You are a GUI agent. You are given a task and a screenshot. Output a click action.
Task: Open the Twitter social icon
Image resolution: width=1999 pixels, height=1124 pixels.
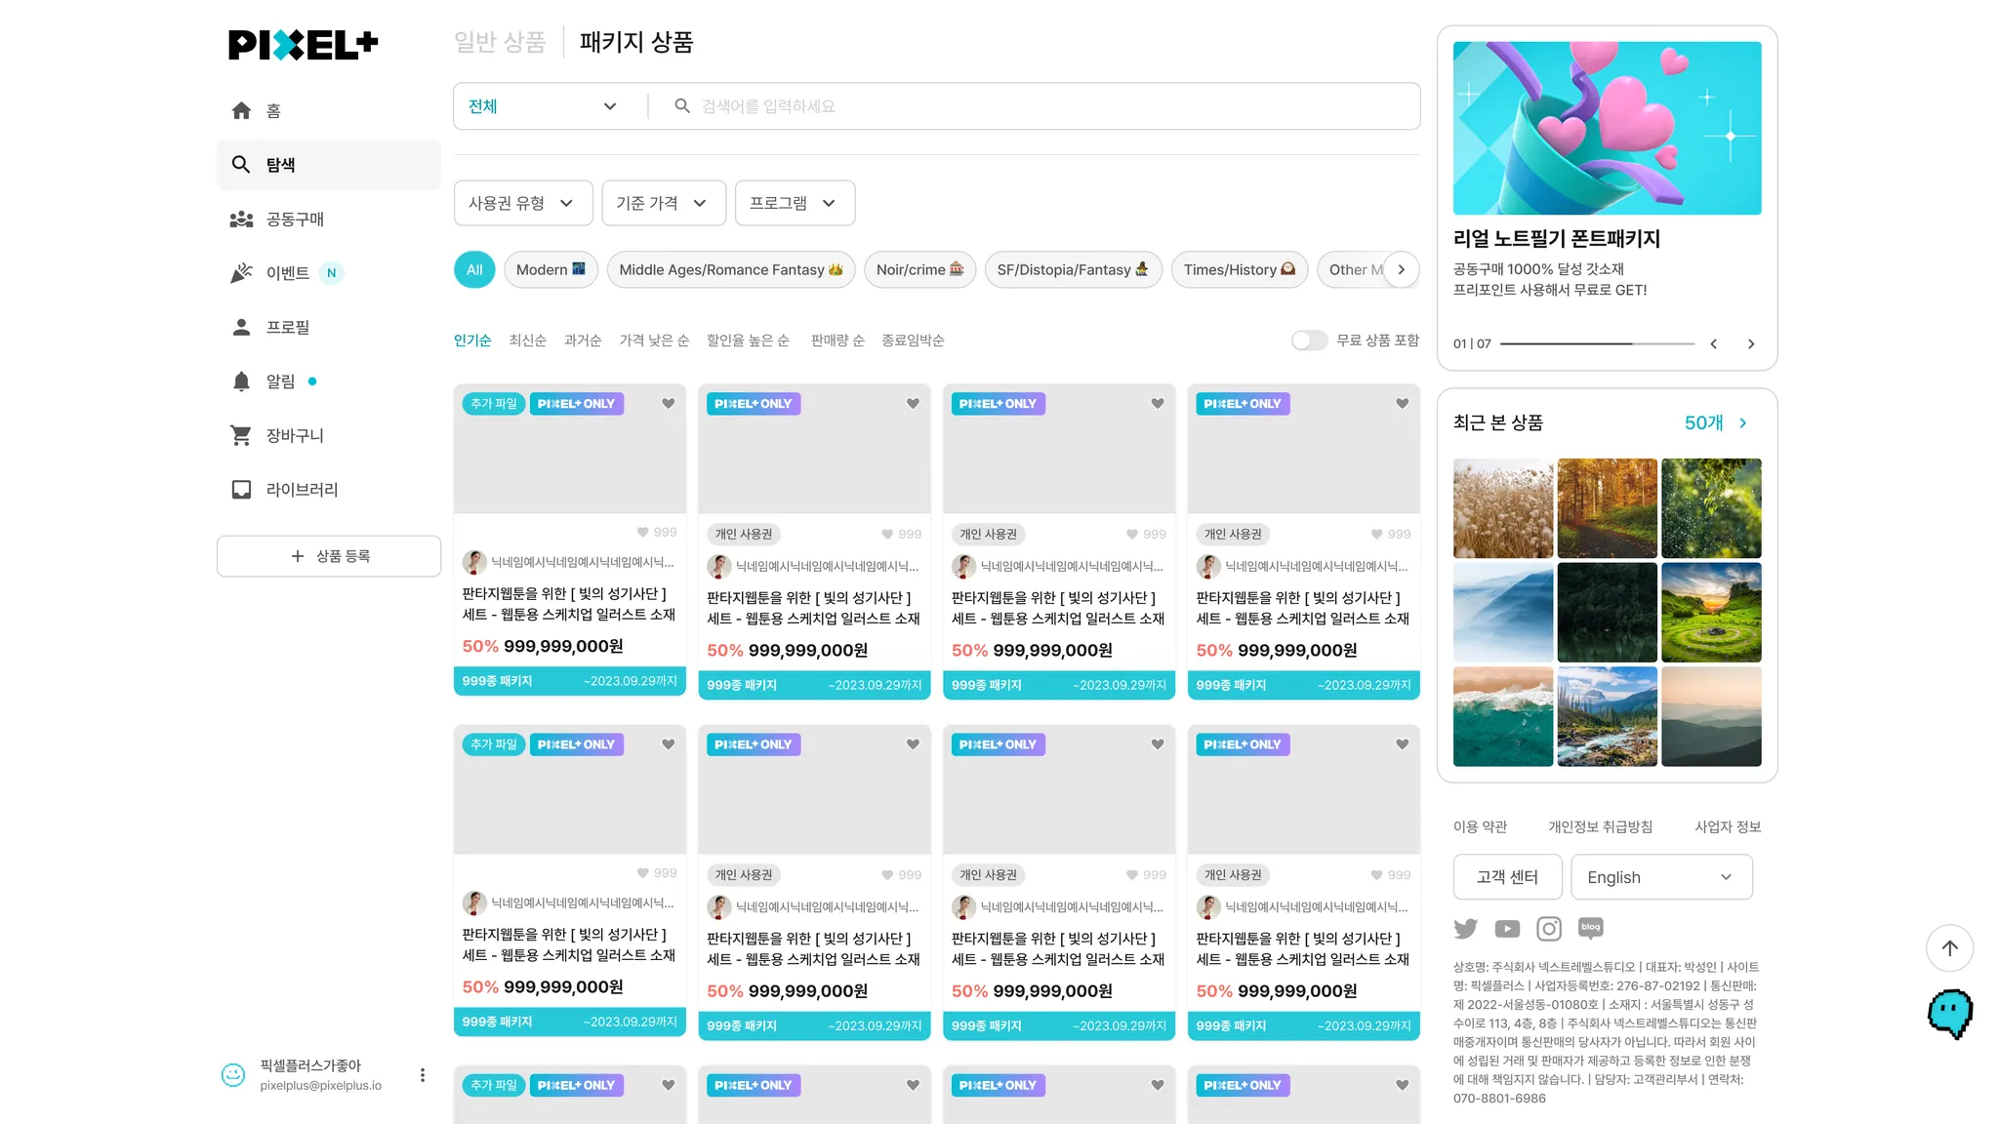point(1465,929)
